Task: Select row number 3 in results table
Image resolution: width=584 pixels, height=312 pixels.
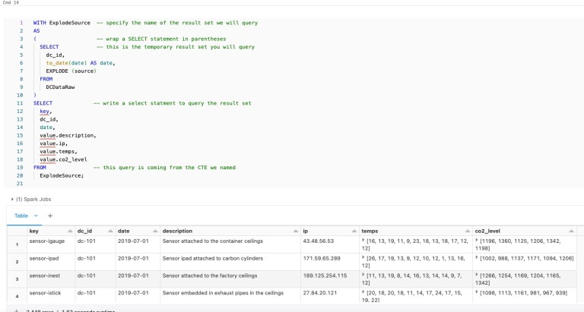Action: click(x=17, y=279)
